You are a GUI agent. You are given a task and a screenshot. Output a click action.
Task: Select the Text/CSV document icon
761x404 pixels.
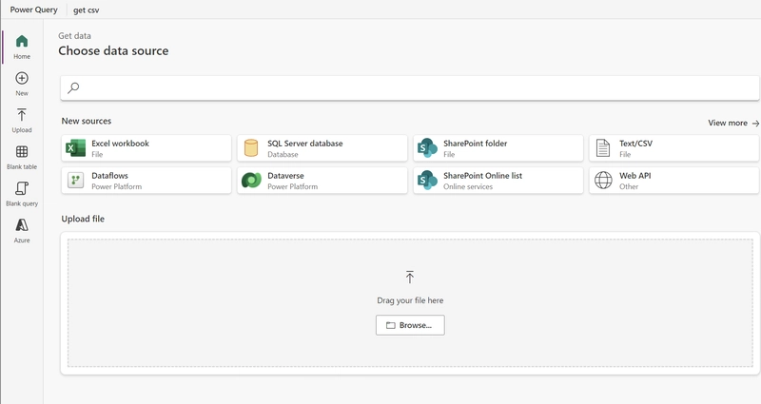pos(603,148)
